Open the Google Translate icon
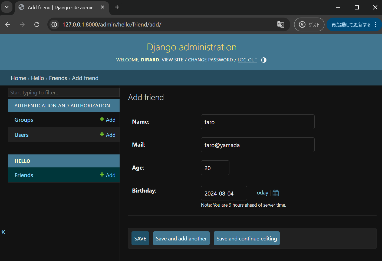The image size is (382, 261). click(281, 25)
